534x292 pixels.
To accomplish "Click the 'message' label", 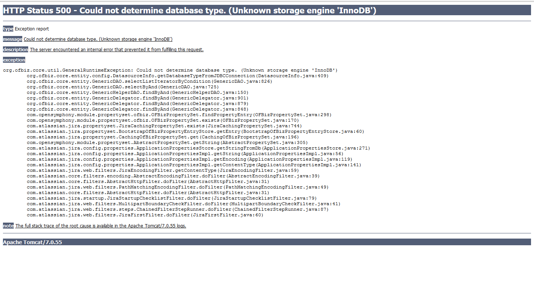I will (13, 39).
